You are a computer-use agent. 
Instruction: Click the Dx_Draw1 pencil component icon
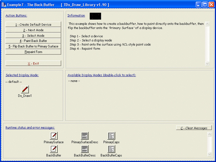tap(25, 89)
